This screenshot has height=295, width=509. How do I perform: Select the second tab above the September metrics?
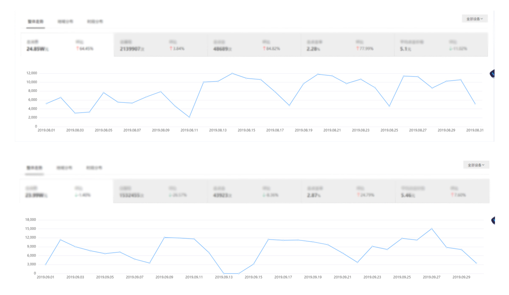[x=64, y=168]
